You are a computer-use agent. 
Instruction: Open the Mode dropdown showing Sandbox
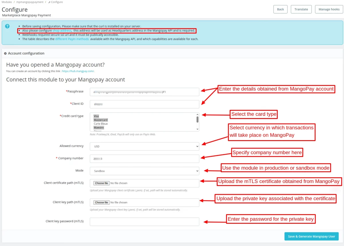(144, 171)
